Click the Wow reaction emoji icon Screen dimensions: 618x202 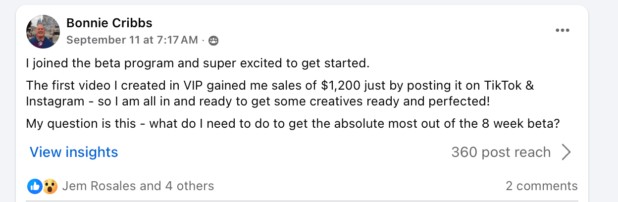49,186
